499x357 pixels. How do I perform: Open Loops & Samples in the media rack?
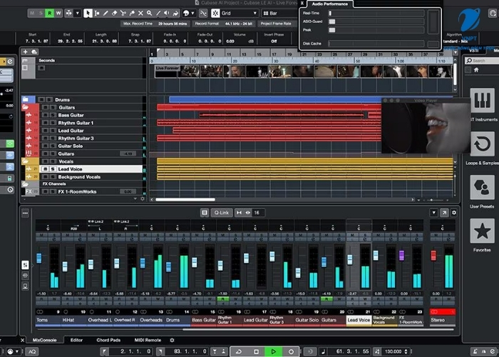click(x=482, y=144)
